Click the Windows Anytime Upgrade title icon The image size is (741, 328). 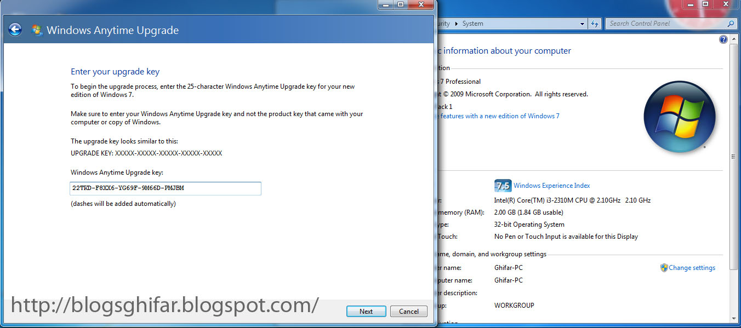pos(37,30)
